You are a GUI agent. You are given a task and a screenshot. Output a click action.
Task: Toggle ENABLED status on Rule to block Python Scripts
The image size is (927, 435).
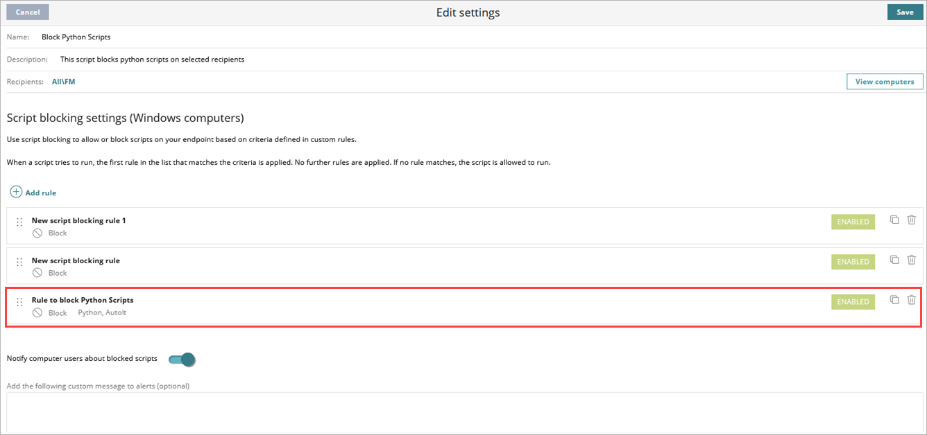tap(853, 301)
